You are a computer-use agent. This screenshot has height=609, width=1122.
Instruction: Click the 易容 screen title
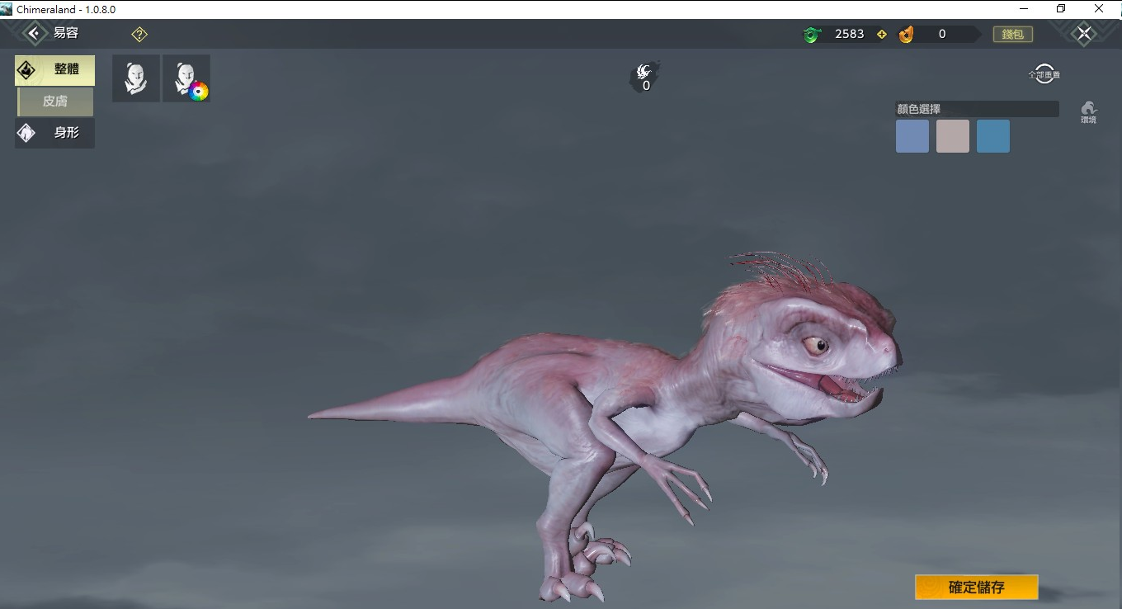(66, 34)
